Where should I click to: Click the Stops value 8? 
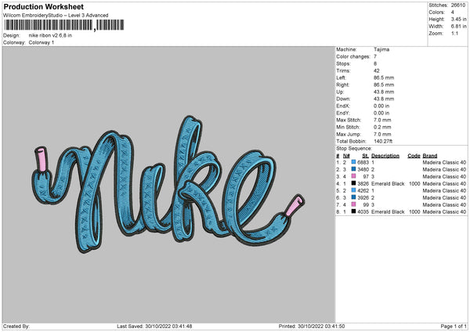click(x=375, y=64)
